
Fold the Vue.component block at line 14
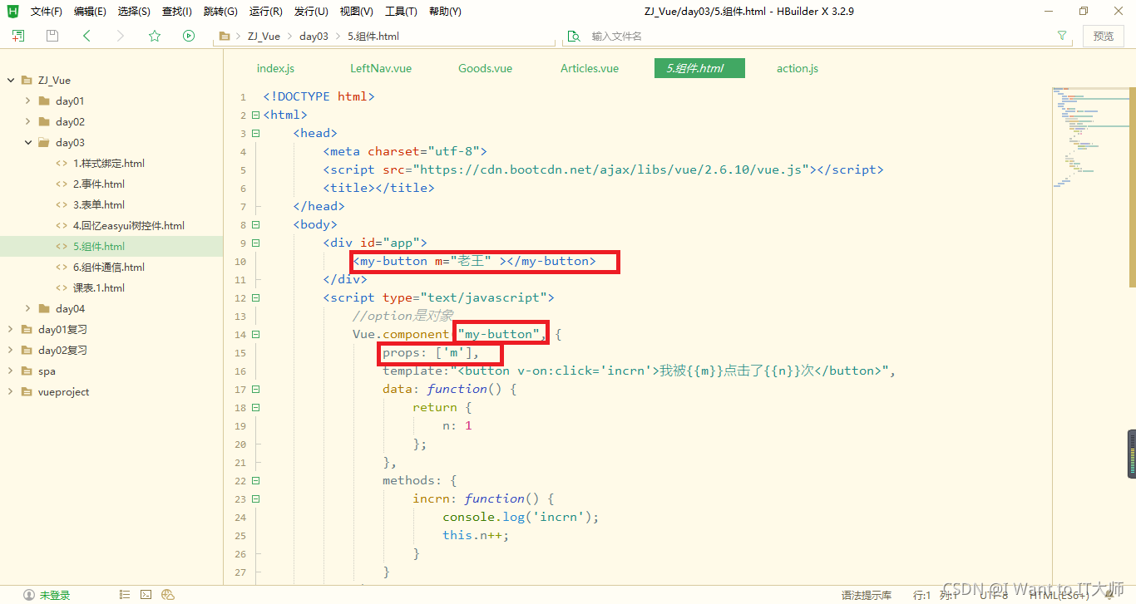tap(256, 335)
